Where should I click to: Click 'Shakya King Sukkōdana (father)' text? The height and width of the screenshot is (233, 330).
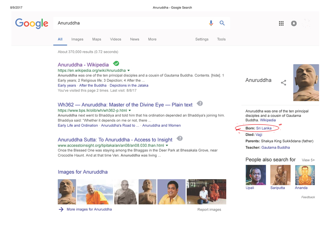[x=287, y=141]
